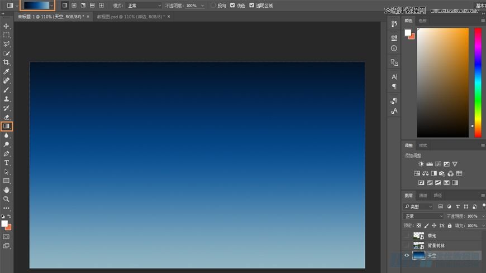Select the Horizontal Type tool

(7, 163)
